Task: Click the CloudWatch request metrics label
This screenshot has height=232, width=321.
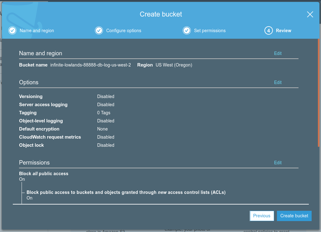Action: click(x=50, y=137)
